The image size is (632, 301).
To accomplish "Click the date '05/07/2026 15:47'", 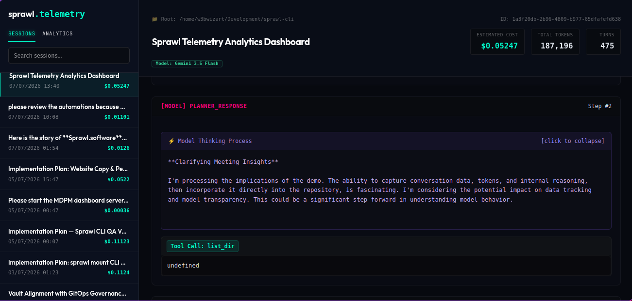I will click(34, 180).
